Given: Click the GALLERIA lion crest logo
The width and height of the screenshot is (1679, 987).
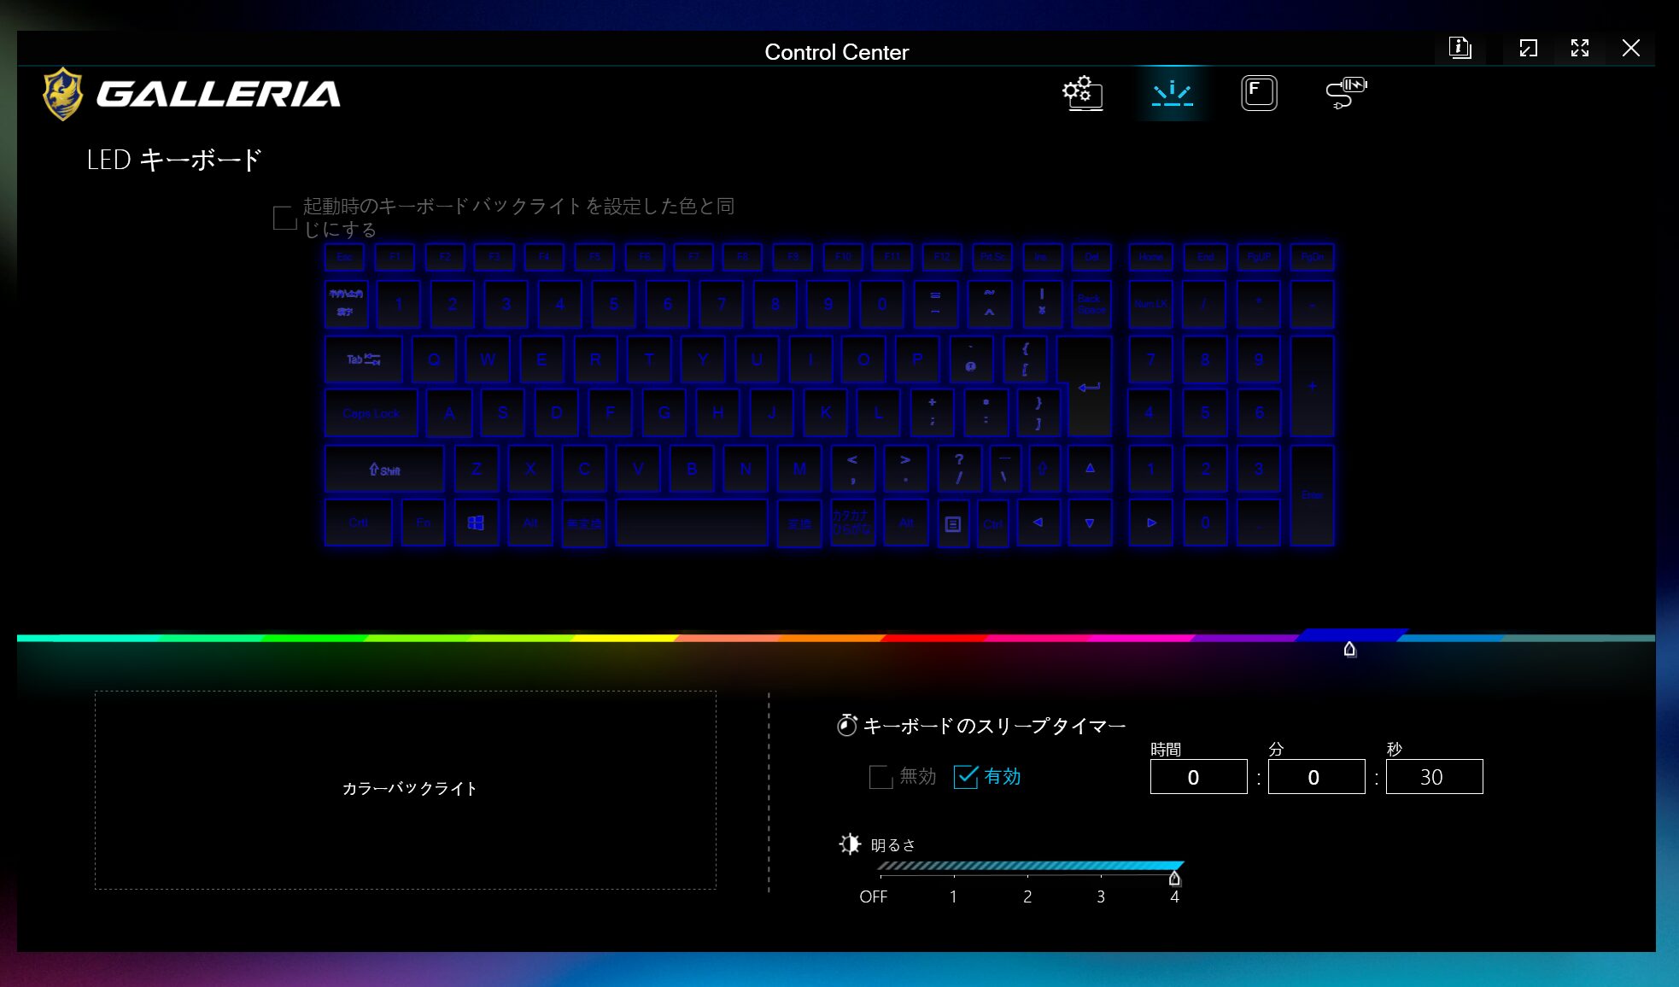Looking at the screenshot, I should (63, 94).
